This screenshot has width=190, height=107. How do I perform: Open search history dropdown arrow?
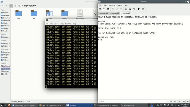[x=168, y=102]
